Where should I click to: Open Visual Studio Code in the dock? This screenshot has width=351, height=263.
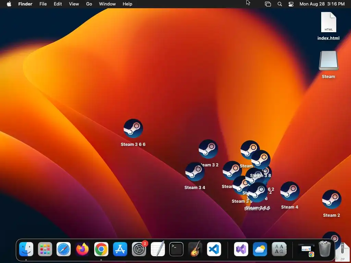(214, 249)
